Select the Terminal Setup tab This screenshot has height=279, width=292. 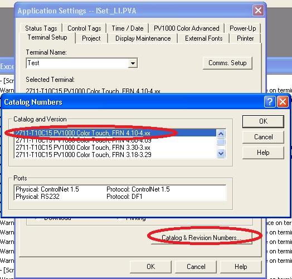(47, 38)
